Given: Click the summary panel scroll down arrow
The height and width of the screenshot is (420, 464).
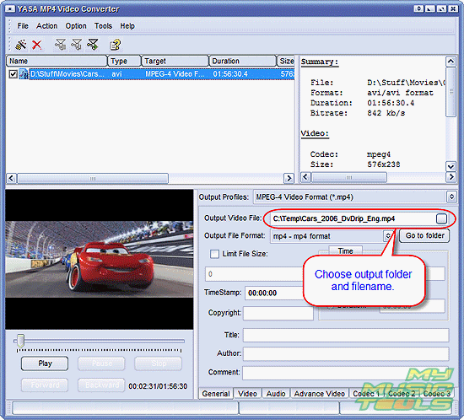Looking at the screenshot, I should tap(451, 166).
